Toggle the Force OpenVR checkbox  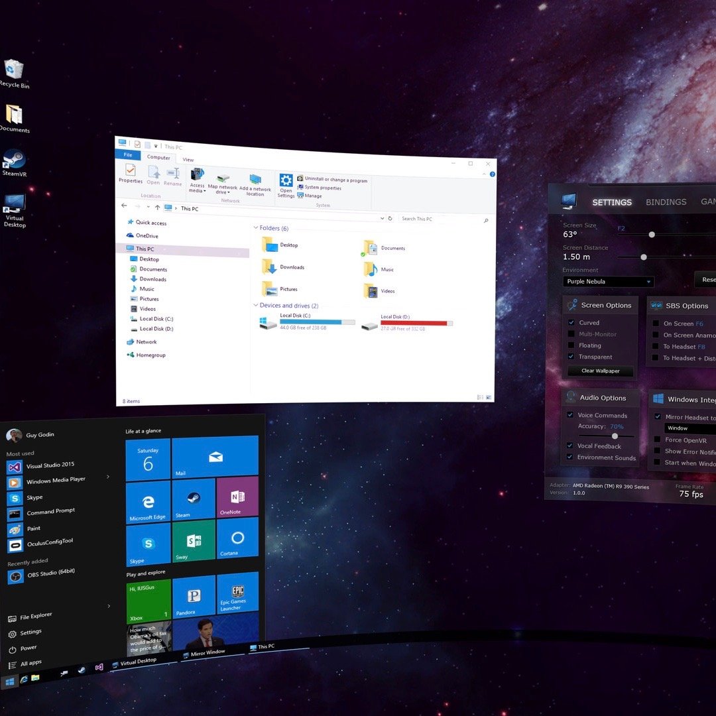[657, 440]
